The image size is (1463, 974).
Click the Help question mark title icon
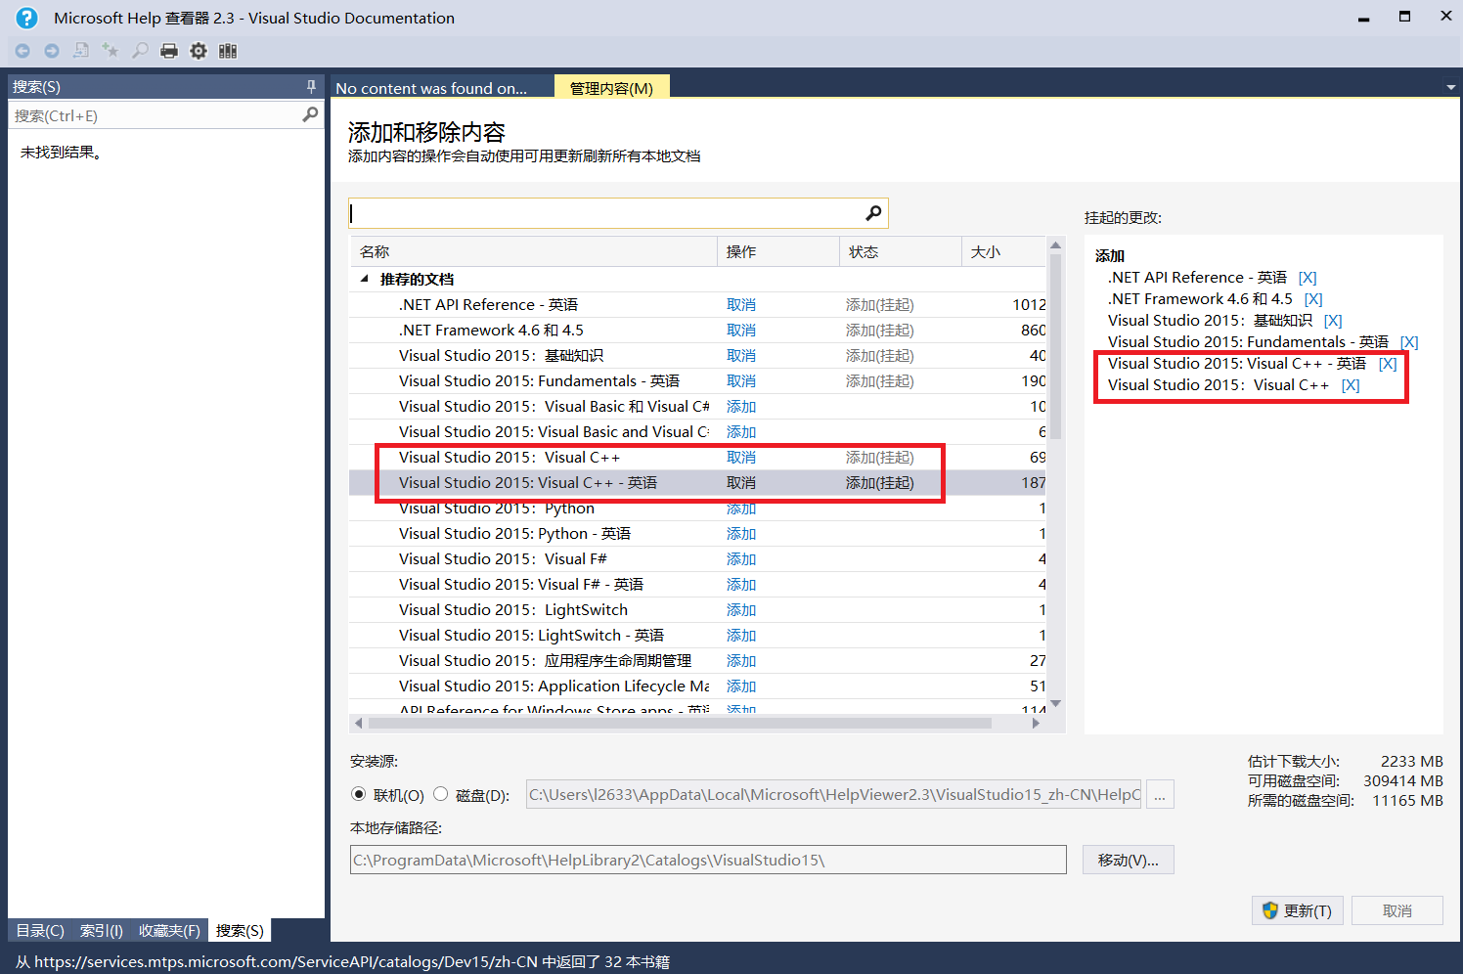tap(26, 18)
